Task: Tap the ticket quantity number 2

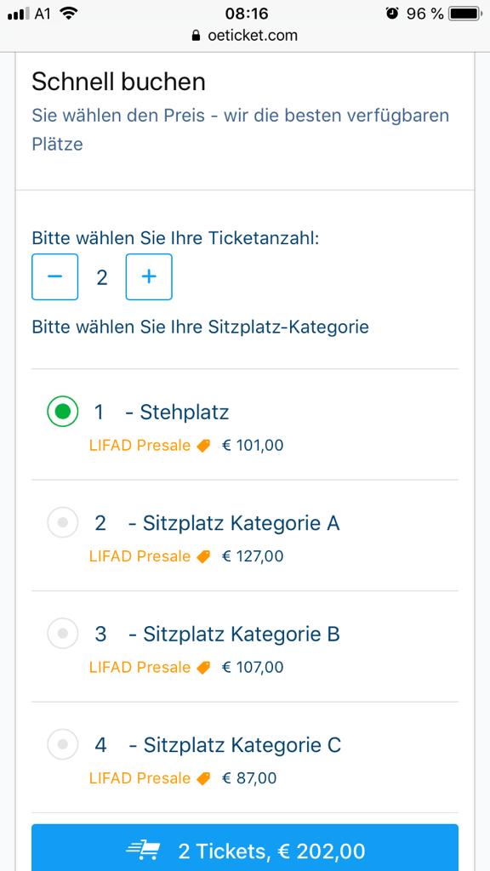Action: [102, 277]
